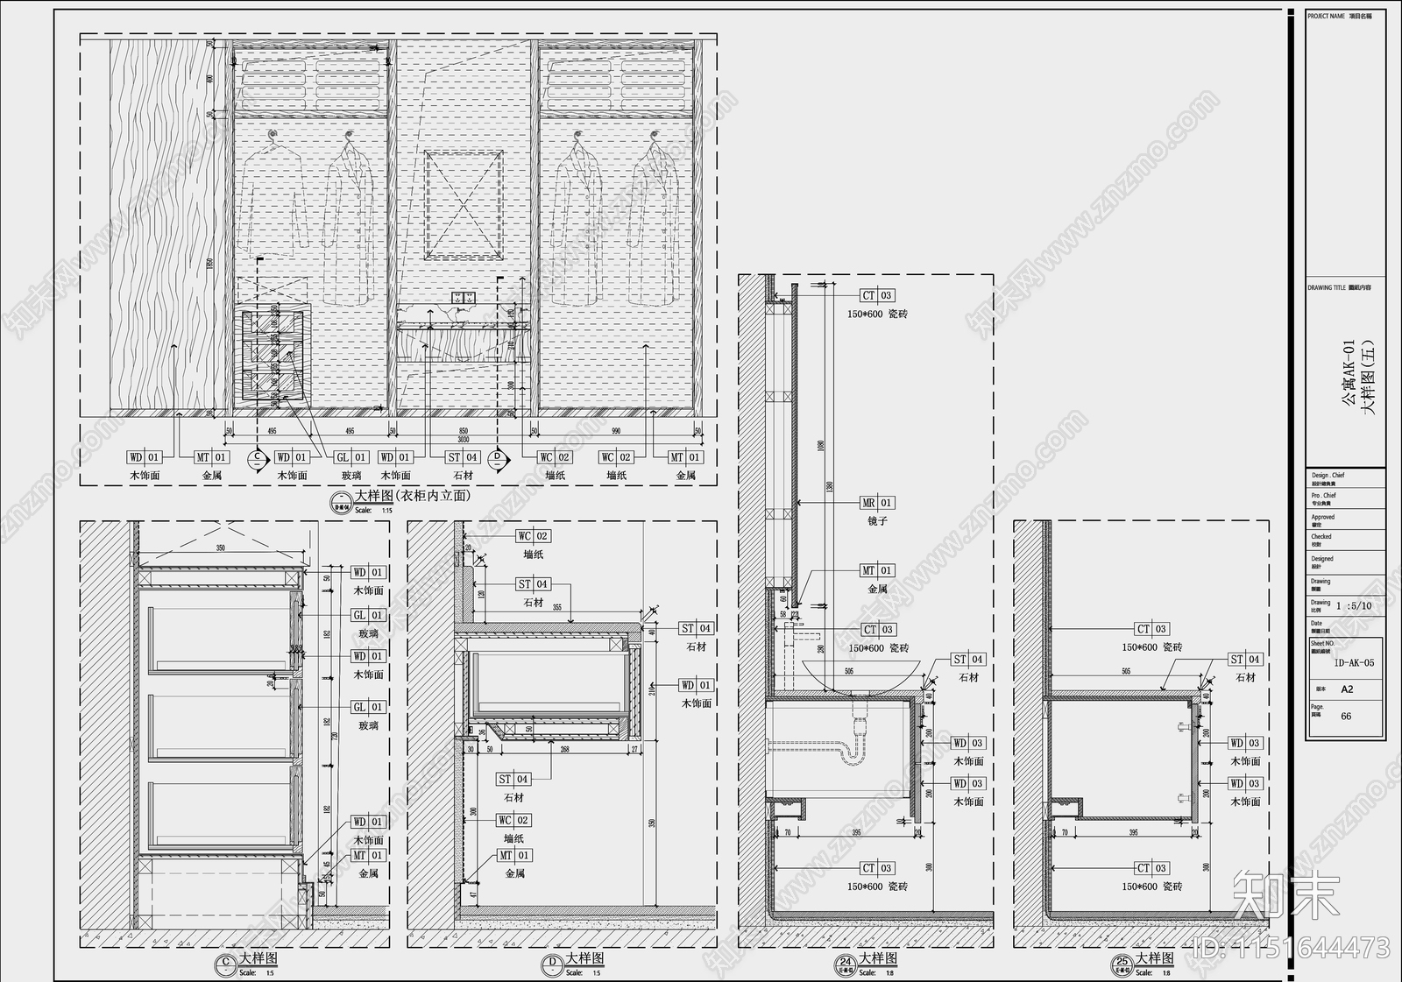Click the title 大样图(衣柜内立面)
1402x982 pixels.
(412, 496)
